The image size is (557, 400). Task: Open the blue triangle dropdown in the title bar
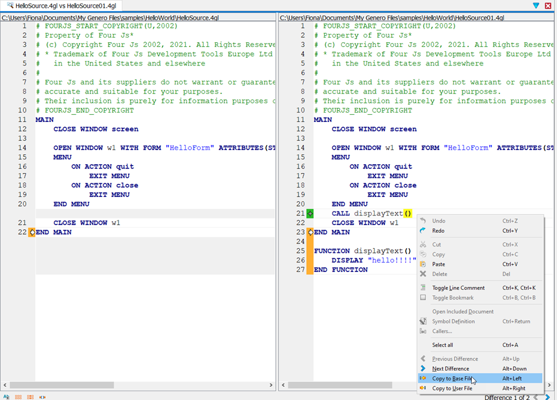pyautogui.click(x=537, y=5)
